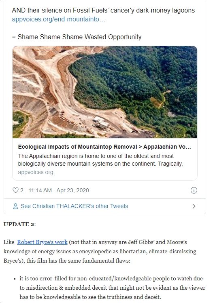Click the heart like icon
215x303 pixels.
15,190
